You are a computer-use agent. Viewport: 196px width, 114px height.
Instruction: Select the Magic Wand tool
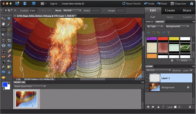3,35
